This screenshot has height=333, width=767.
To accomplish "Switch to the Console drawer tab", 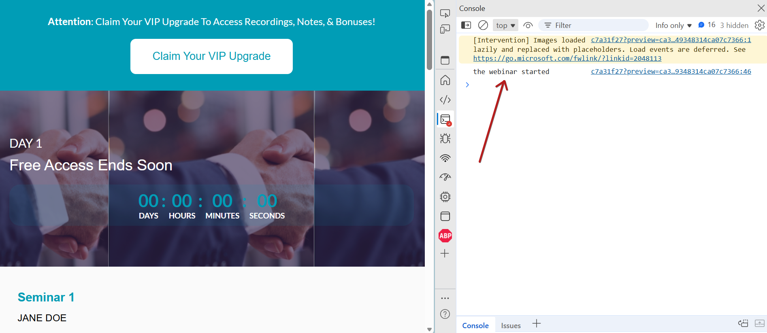I will pos(475,325).
